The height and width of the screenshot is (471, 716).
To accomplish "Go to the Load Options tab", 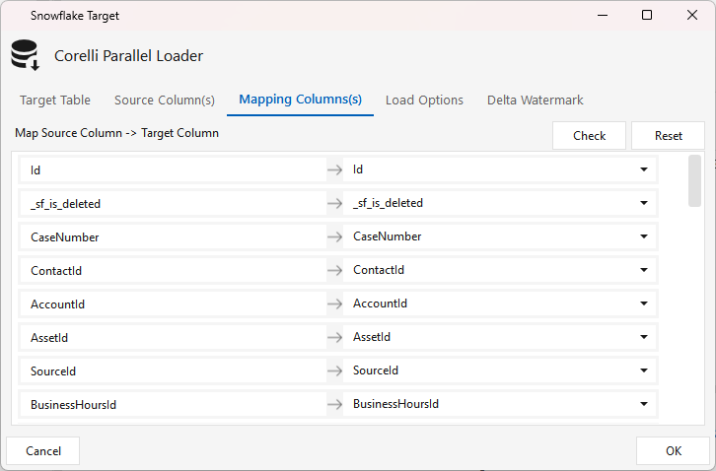I will coord(424,100).
